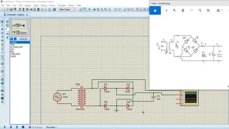
Task: Click the P pick devices button
Action: tap(12, 39)
